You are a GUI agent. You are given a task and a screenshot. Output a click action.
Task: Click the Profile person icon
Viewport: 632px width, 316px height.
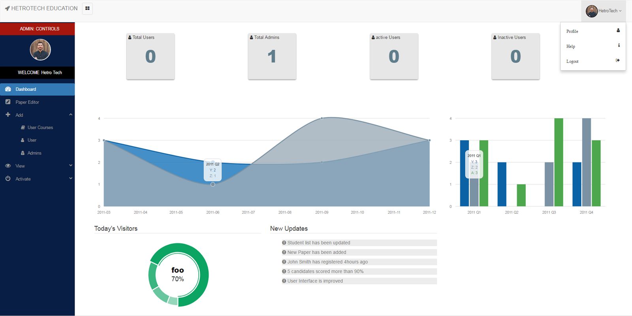pyautogui.click(x=618, y=30)
